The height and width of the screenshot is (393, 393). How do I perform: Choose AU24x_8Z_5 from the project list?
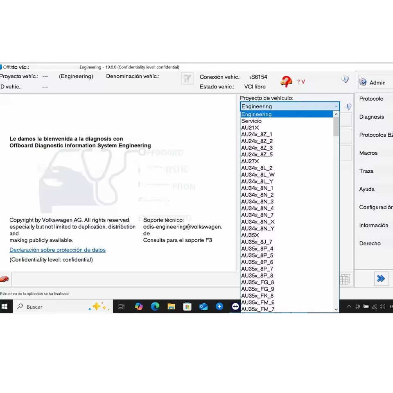pos(287,155)
